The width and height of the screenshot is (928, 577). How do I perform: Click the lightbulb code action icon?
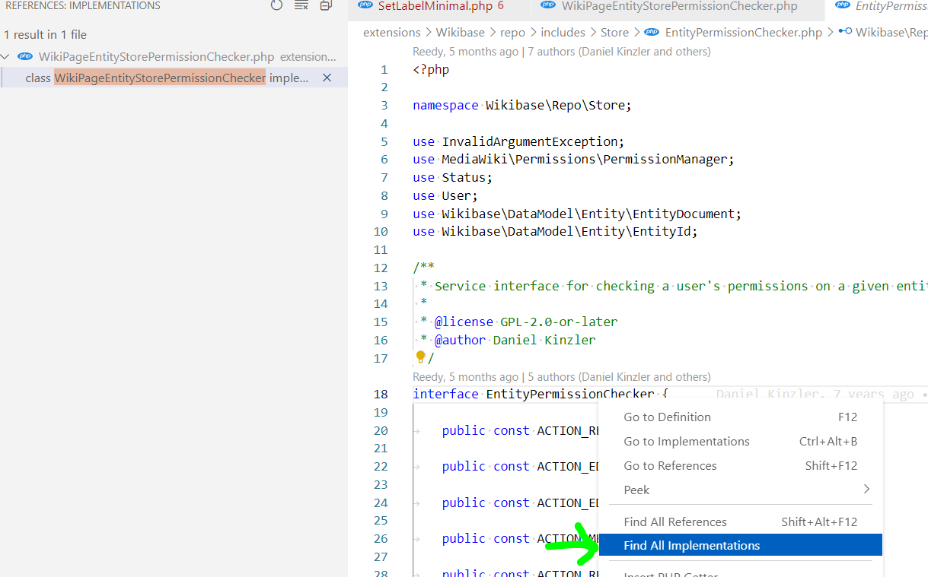(x=419, y=356)
